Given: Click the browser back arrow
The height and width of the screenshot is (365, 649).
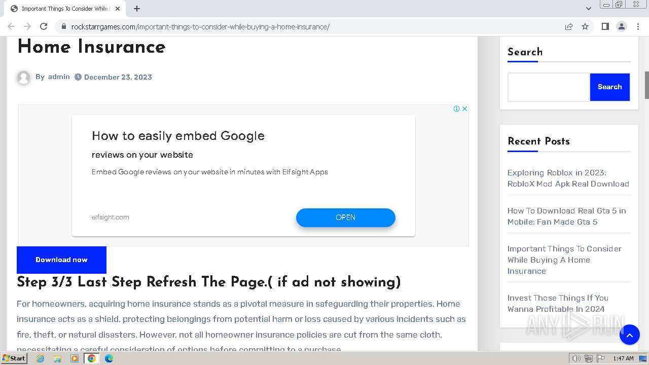Looking at the screenshot, I should 11,26.
